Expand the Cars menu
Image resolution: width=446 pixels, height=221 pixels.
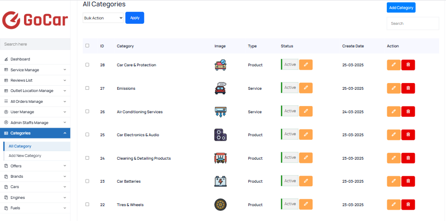(x=35, y=187)
